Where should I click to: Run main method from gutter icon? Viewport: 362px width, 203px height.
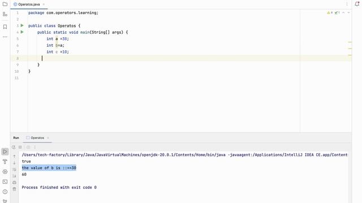[22, 32]
